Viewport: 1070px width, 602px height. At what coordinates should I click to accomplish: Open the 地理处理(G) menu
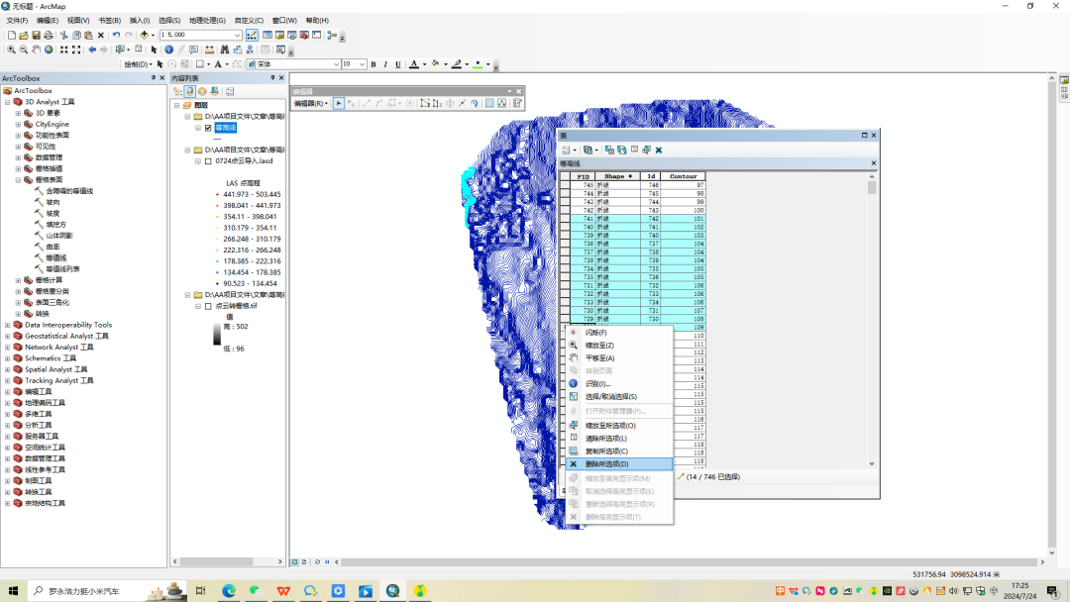point(207,21)
